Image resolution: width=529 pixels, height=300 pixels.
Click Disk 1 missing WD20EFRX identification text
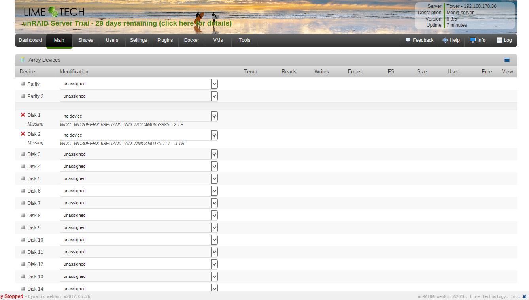[x=122, y=125]
